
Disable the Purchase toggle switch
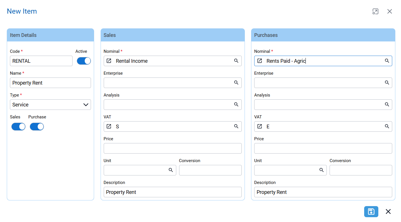(37, 127)
